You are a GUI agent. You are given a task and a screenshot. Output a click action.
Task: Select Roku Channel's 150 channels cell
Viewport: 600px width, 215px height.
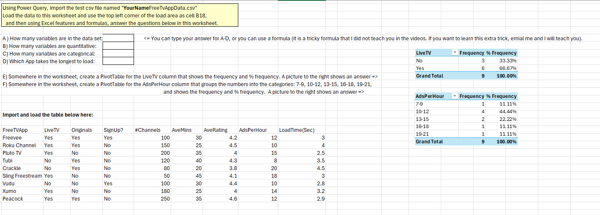[x=152, y=145]
